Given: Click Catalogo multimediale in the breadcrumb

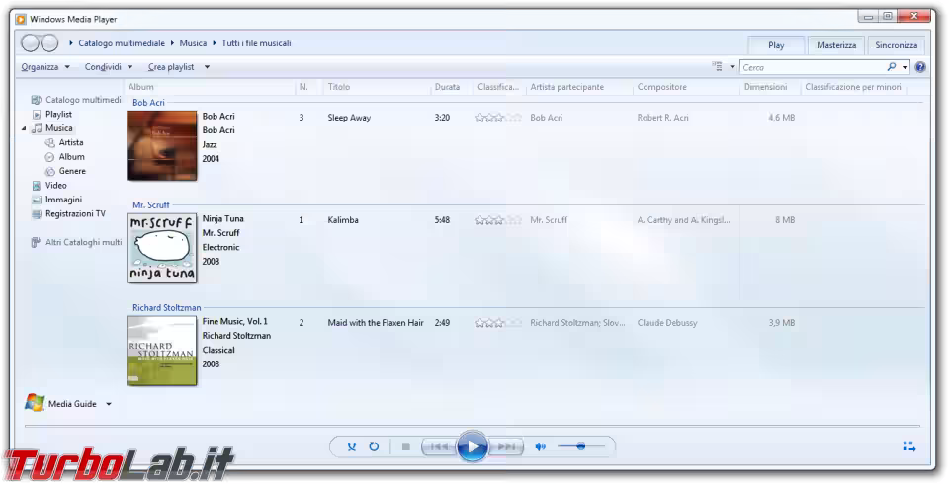Looking at the screenshot, I should (x=122, y=43).
